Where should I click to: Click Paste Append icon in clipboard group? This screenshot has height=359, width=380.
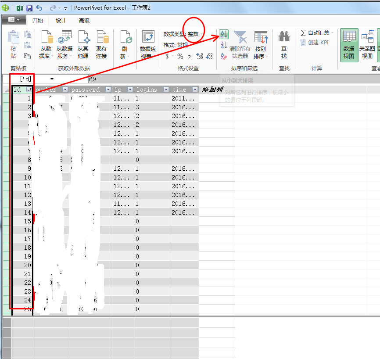point(27,34)
